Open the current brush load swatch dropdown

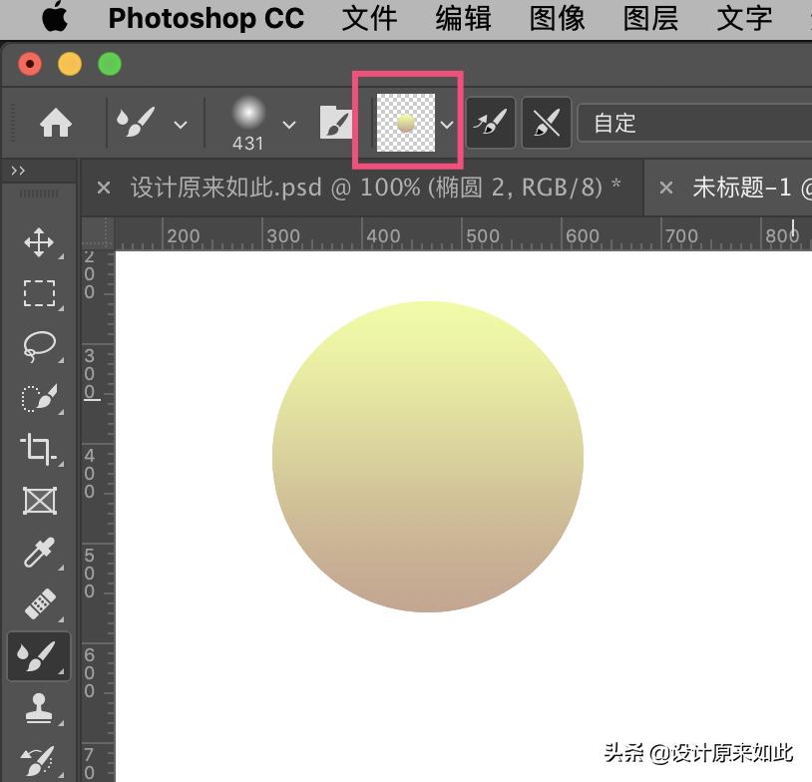[446, 125]
